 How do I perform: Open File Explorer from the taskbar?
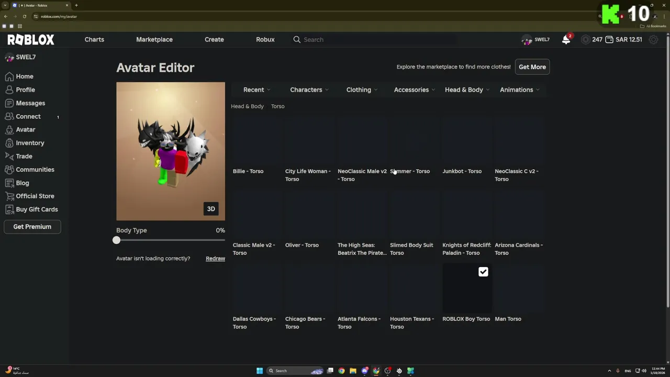click(353, 371)
